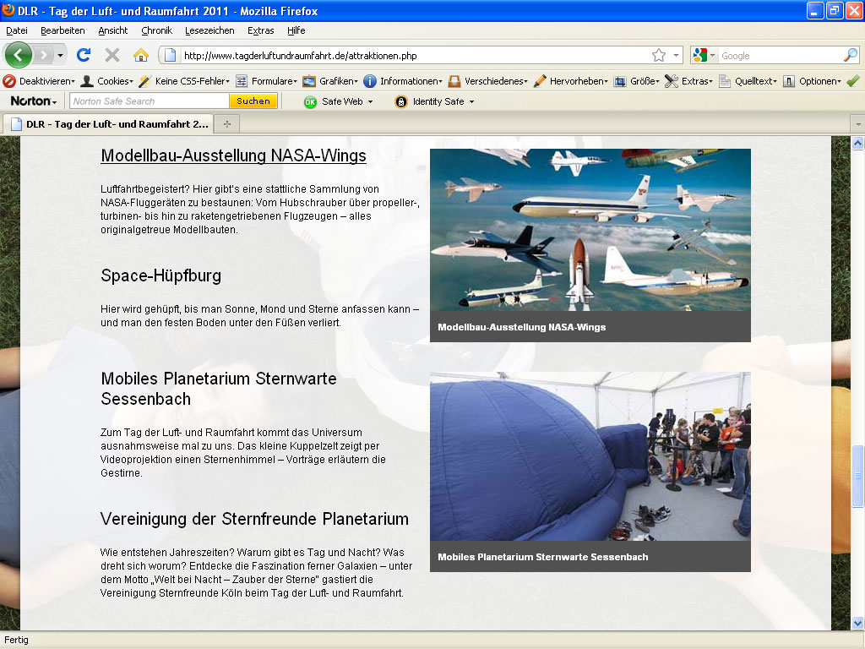865x649 pixels.
Task: Follow the Modellbau-Ausstellung NASA-Wings heading link
Action: 233,156
